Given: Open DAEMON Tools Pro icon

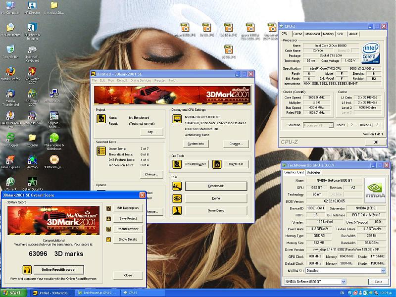Looking at the screenshot, I should click(10, 119).
